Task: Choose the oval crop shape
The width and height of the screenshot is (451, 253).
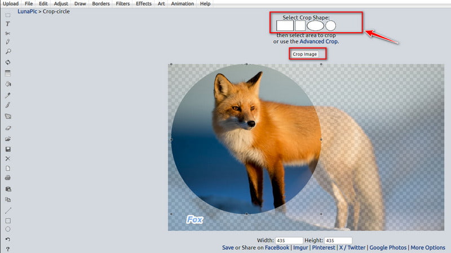Action: tap(315, 25)
